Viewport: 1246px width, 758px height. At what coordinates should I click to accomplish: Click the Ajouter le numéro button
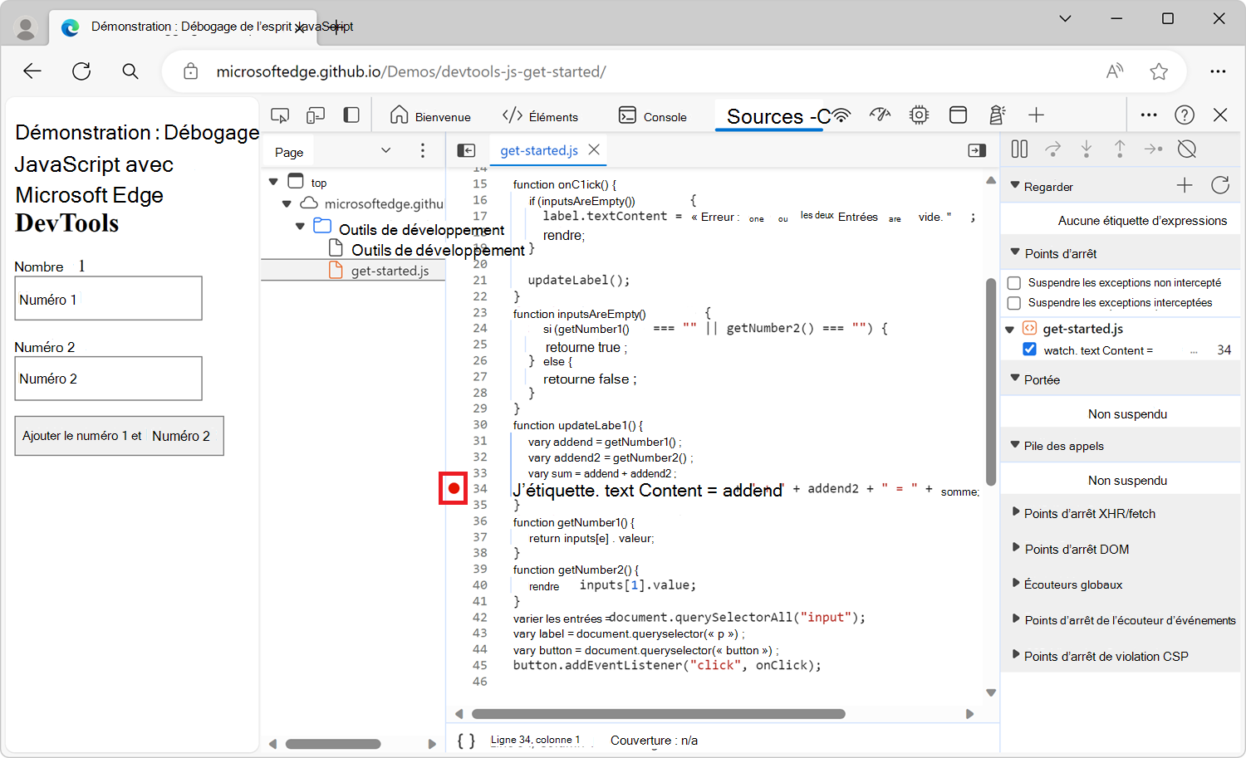coord(119,435)
